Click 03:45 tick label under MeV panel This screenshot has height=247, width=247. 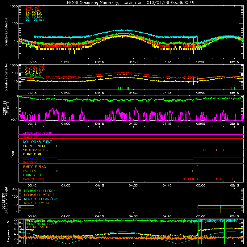point(32,93)
